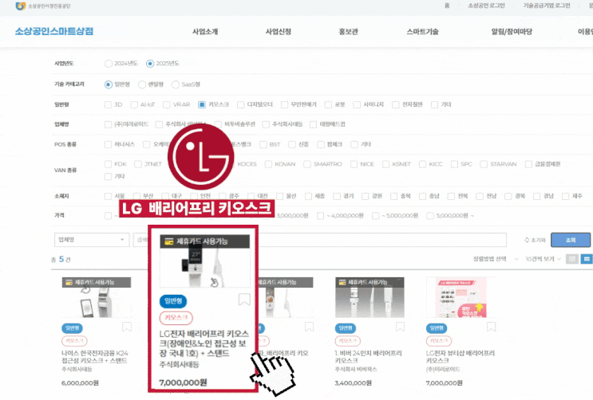The image size is (593, 400).
Task: Open the 정렬방법 선택 sort dropdown
Action: point(496,259)
